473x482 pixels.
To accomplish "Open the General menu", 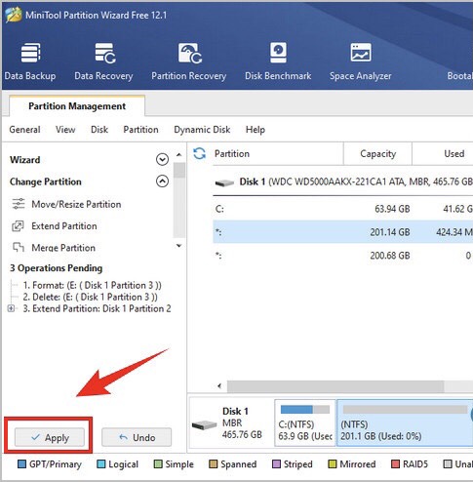I will click(x=24, y=130).
